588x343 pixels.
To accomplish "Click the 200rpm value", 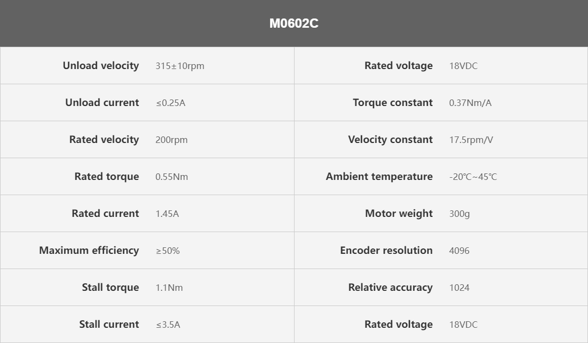I will 171,140.
